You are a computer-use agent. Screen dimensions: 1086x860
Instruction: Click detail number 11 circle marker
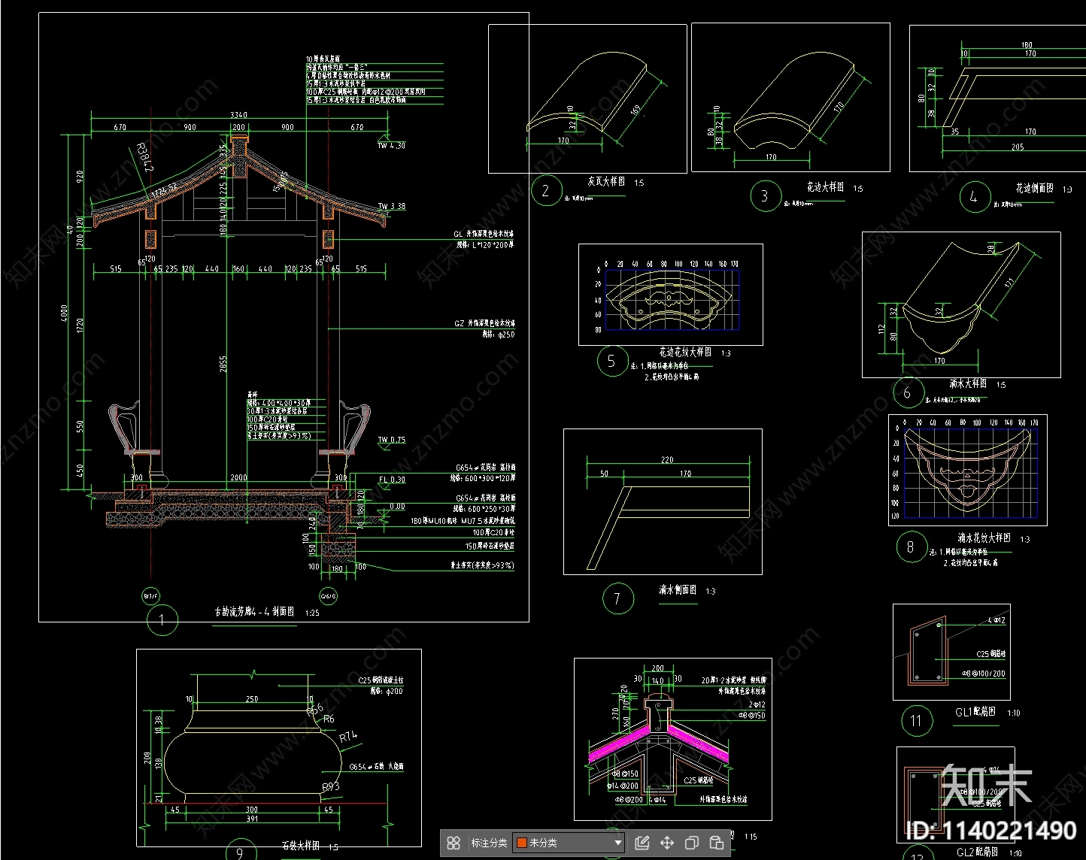(x=917, y=721)
